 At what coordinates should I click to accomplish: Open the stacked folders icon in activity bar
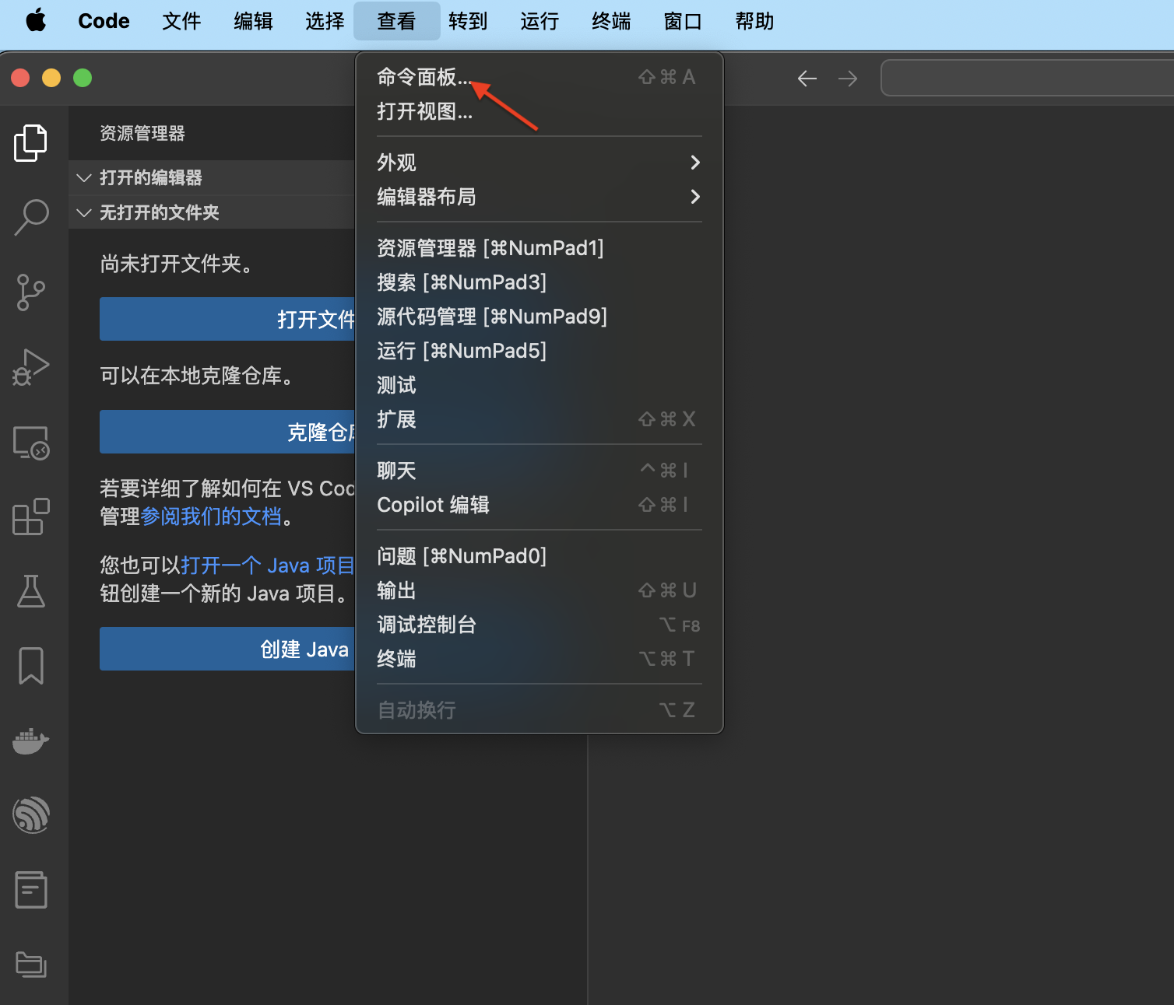coord(31,965)
